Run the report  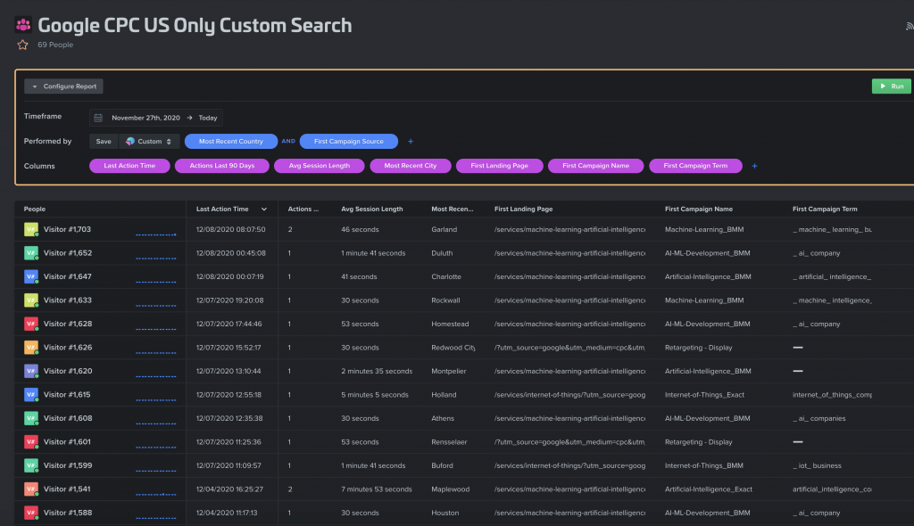[892, 86]
